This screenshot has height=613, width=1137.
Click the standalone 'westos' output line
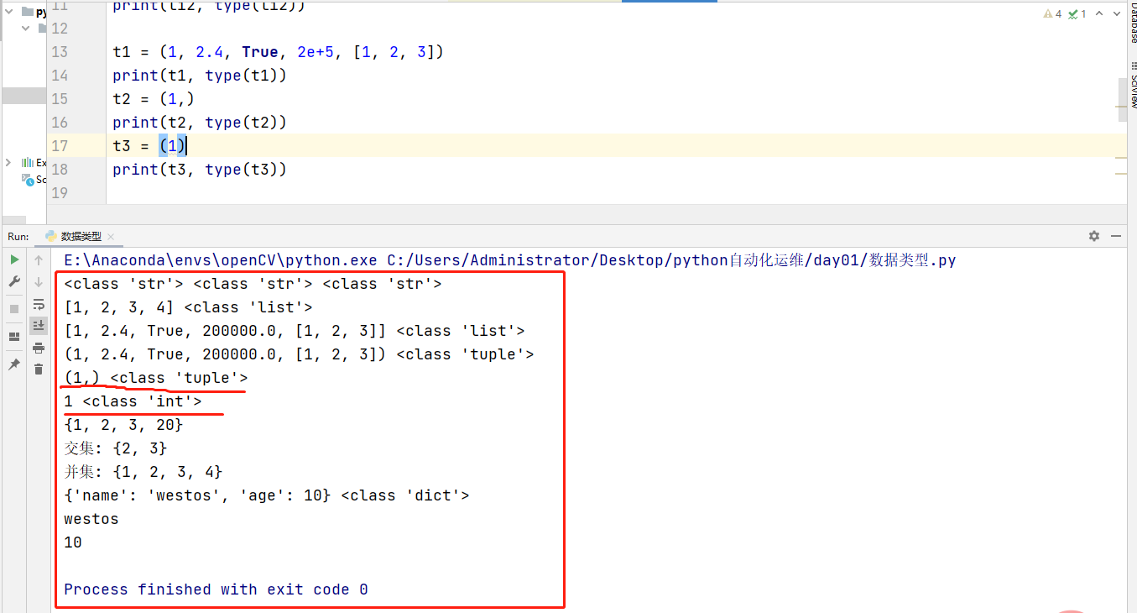(x=91, y=519)
